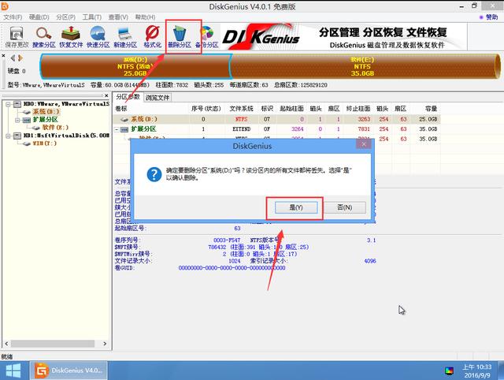Click EXTEND cell in 扩展分区 row
Image resolution: width=504 pixels, height=380 pixels.
(x=242, y=129)
